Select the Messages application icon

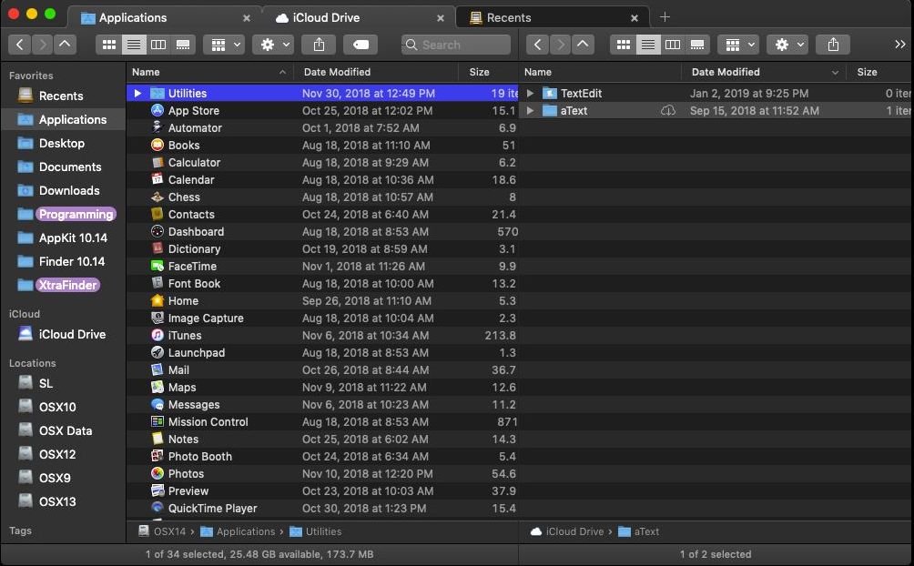[157, 405]
